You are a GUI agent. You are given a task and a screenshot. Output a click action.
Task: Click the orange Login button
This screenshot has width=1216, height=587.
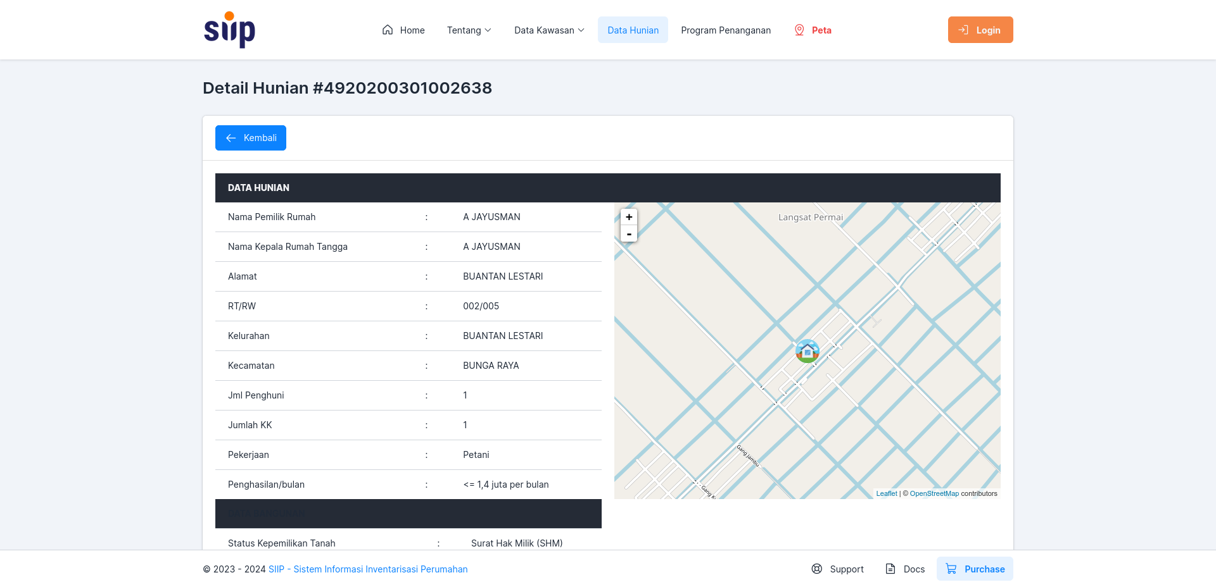980,30
